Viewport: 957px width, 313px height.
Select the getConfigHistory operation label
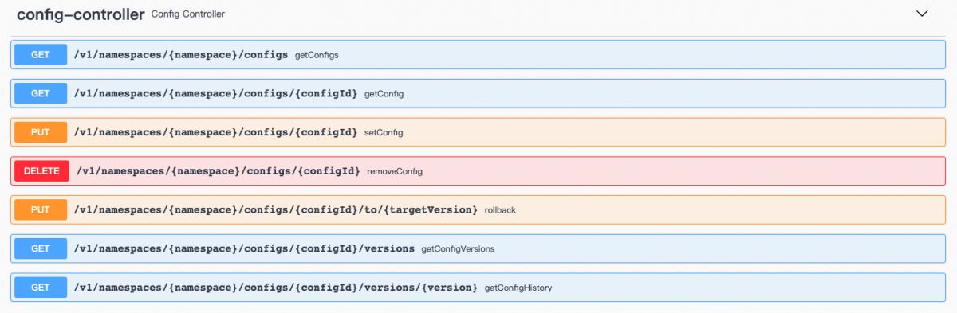(x=518, y=288)
